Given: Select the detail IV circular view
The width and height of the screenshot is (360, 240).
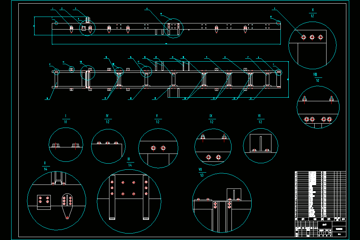Looking at the screenshot, I should tap(108, 146).
